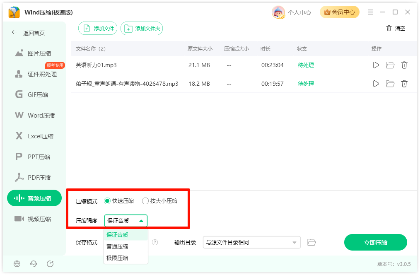Select 快速压缩 compression mode

coord(119,201)
